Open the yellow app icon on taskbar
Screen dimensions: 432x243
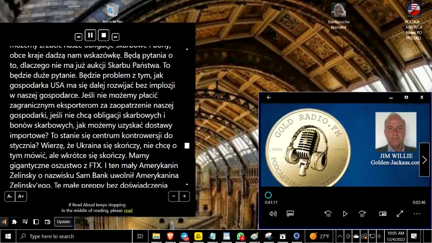point(198,236)
